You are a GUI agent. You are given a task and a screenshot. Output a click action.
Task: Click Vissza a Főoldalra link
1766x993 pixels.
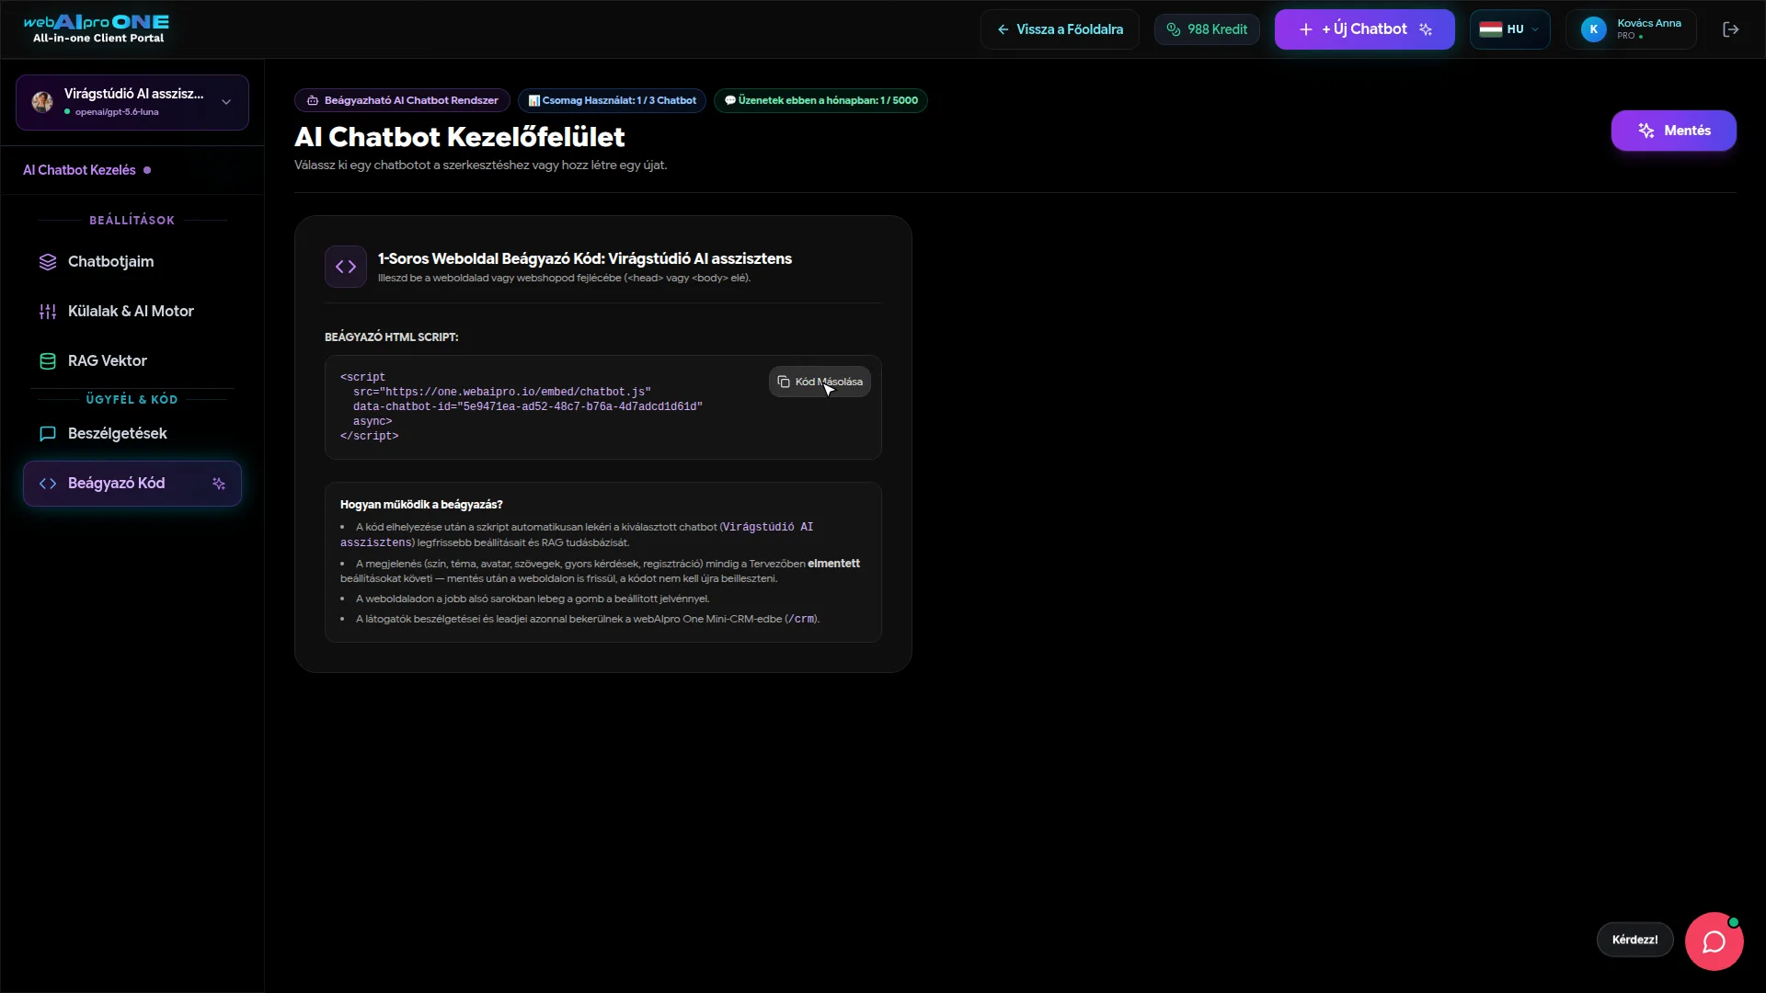[1060, 29]
